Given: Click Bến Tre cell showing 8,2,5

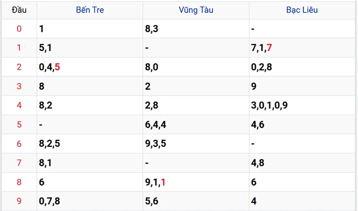Looking at the screenshot, I should pos(50,144).
